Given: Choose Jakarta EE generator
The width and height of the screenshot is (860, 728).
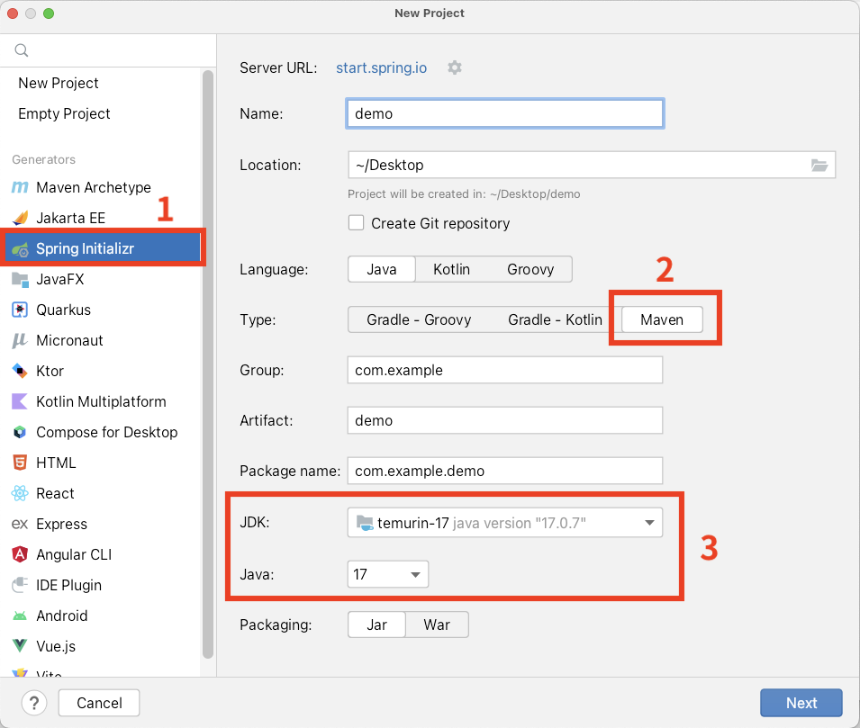Looking at the screenshot, I should tap(71, 218).
